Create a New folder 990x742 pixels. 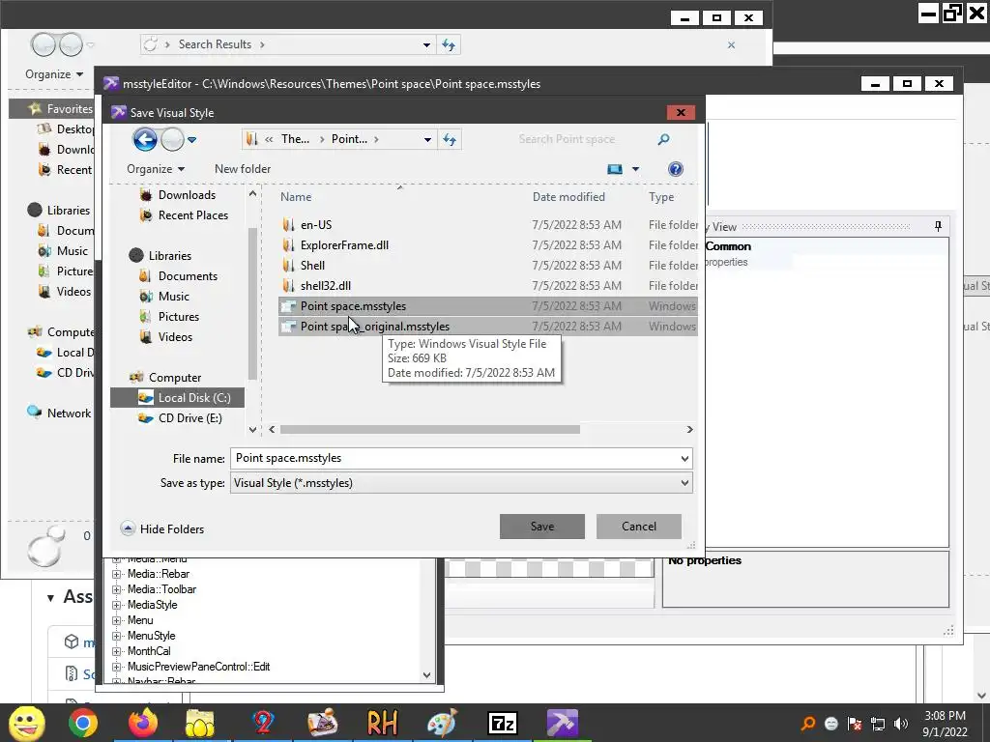coord(243,169)
